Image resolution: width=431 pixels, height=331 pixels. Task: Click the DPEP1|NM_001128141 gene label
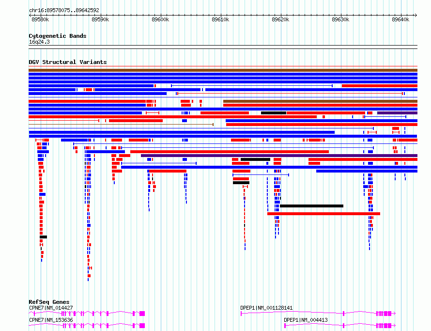coord(266,308)
